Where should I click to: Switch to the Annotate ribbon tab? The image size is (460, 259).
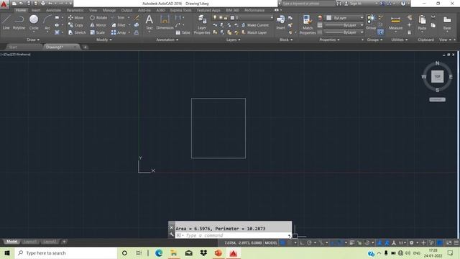pos(53,10)
